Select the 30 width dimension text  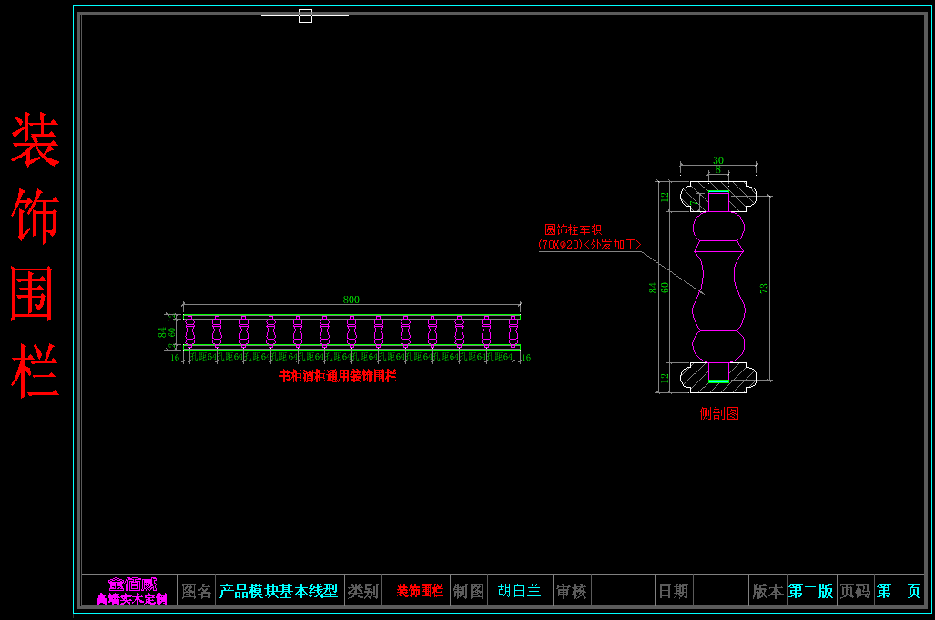pyautogui.click(x=717, y=160)
